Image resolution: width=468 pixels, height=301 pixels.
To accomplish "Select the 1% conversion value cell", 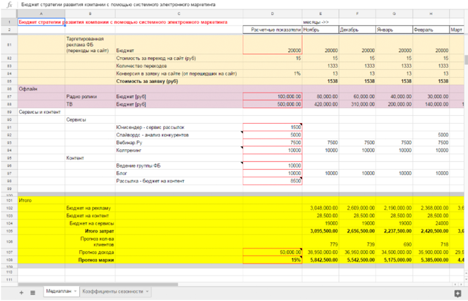I will [x=272, y=74].
